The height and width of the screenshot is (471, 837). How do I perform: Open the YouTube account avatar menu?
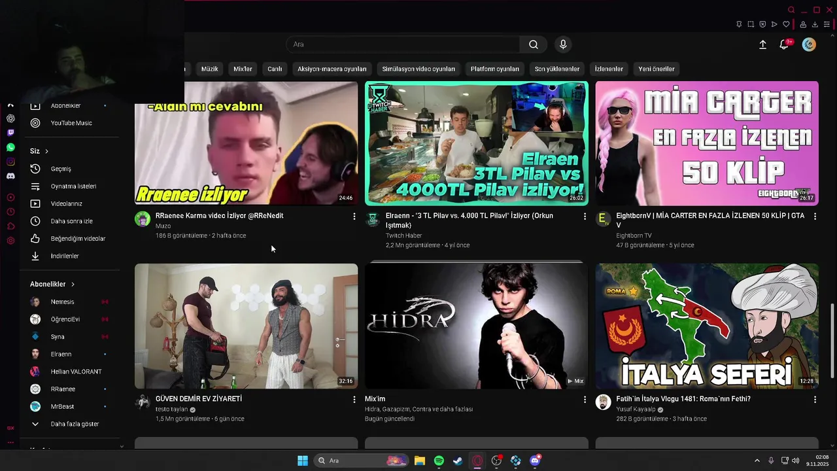pos(809,44)
